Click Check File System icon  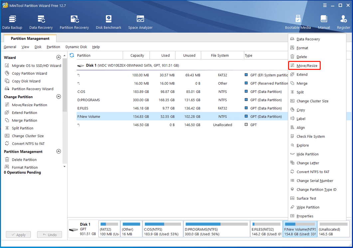[x=292, y=136]
